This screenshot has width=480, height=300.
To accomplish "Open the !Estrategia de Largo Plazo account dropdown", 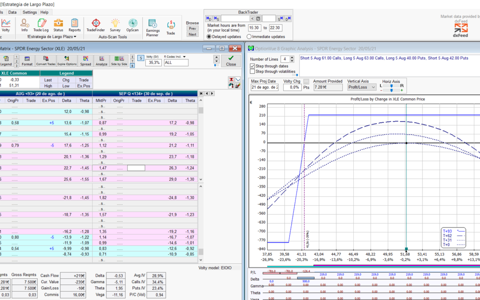I will point(52,37).
